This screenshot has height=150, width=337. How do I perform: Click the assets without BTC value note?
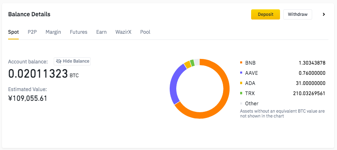(x=282, y=114)
